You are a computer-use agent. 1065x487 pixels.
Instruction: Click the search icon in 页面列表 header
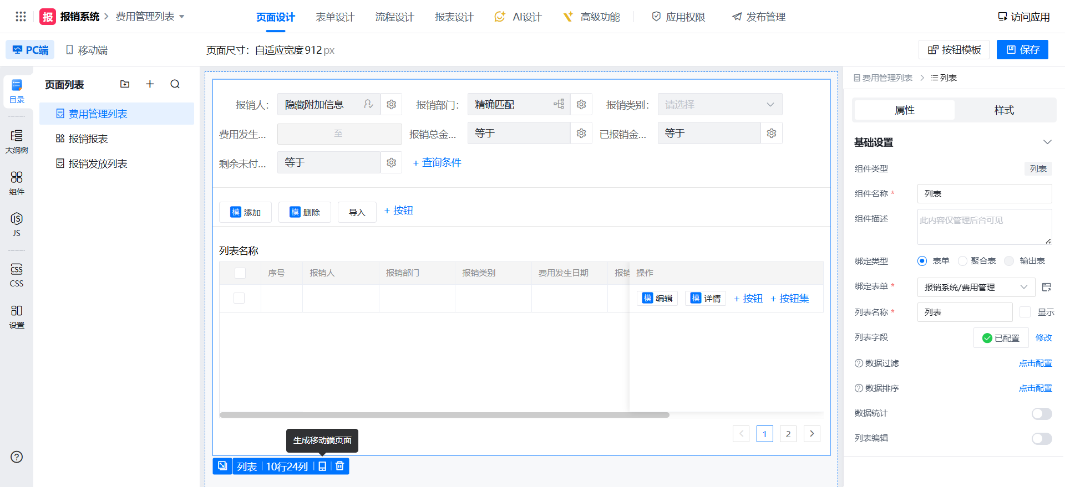tap(175, 84)
